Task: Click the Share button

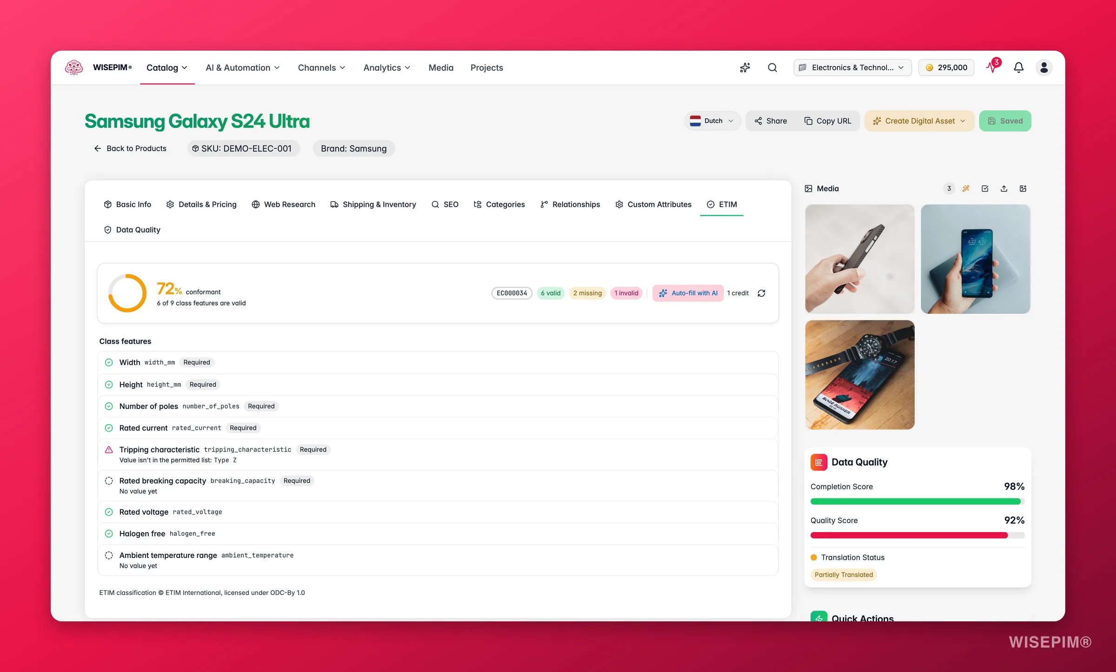Action: coord(771,121)
